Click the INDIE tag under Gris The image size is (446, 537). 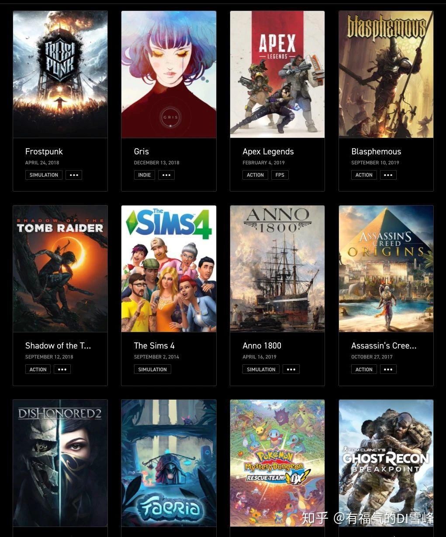(x=145, y=175)
